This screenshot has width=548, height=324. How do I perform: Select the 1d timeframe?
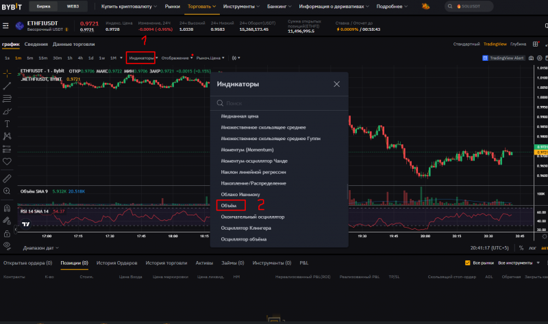pyautogui.click(x=91, y=58)
